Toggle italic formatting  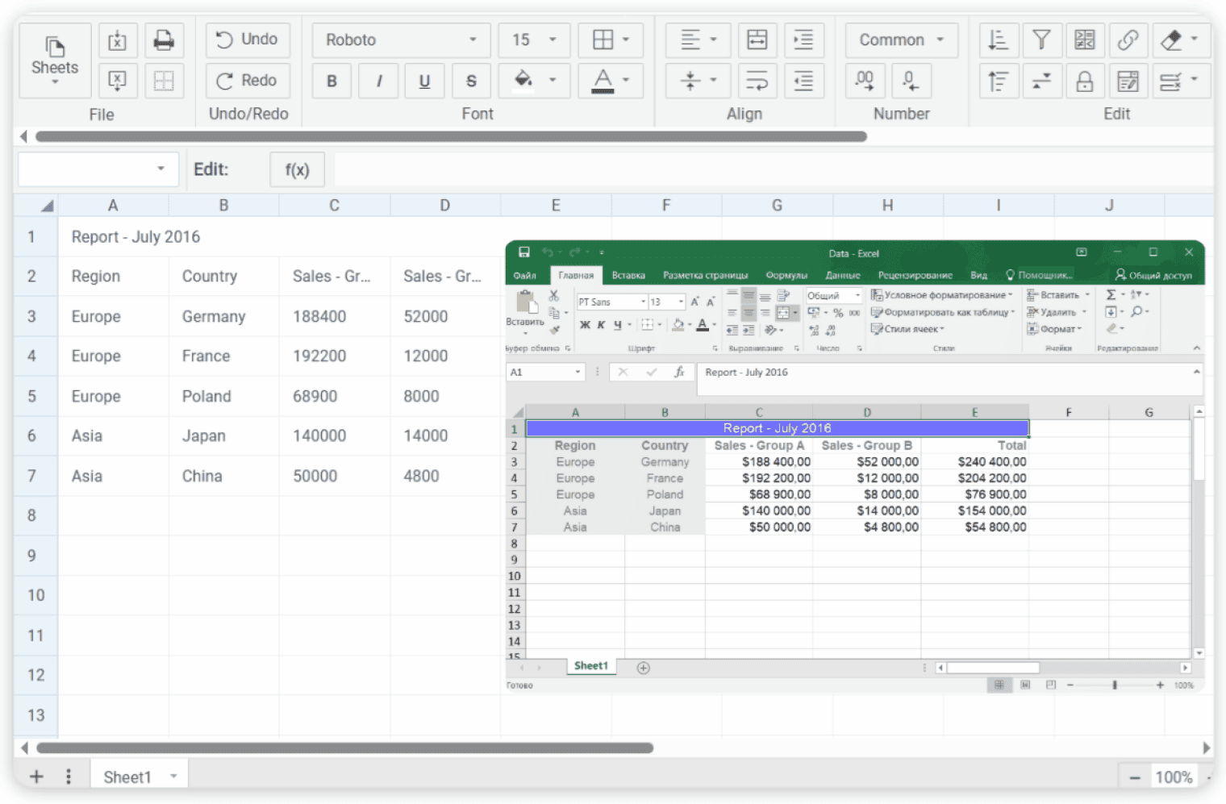click(378, 81)
